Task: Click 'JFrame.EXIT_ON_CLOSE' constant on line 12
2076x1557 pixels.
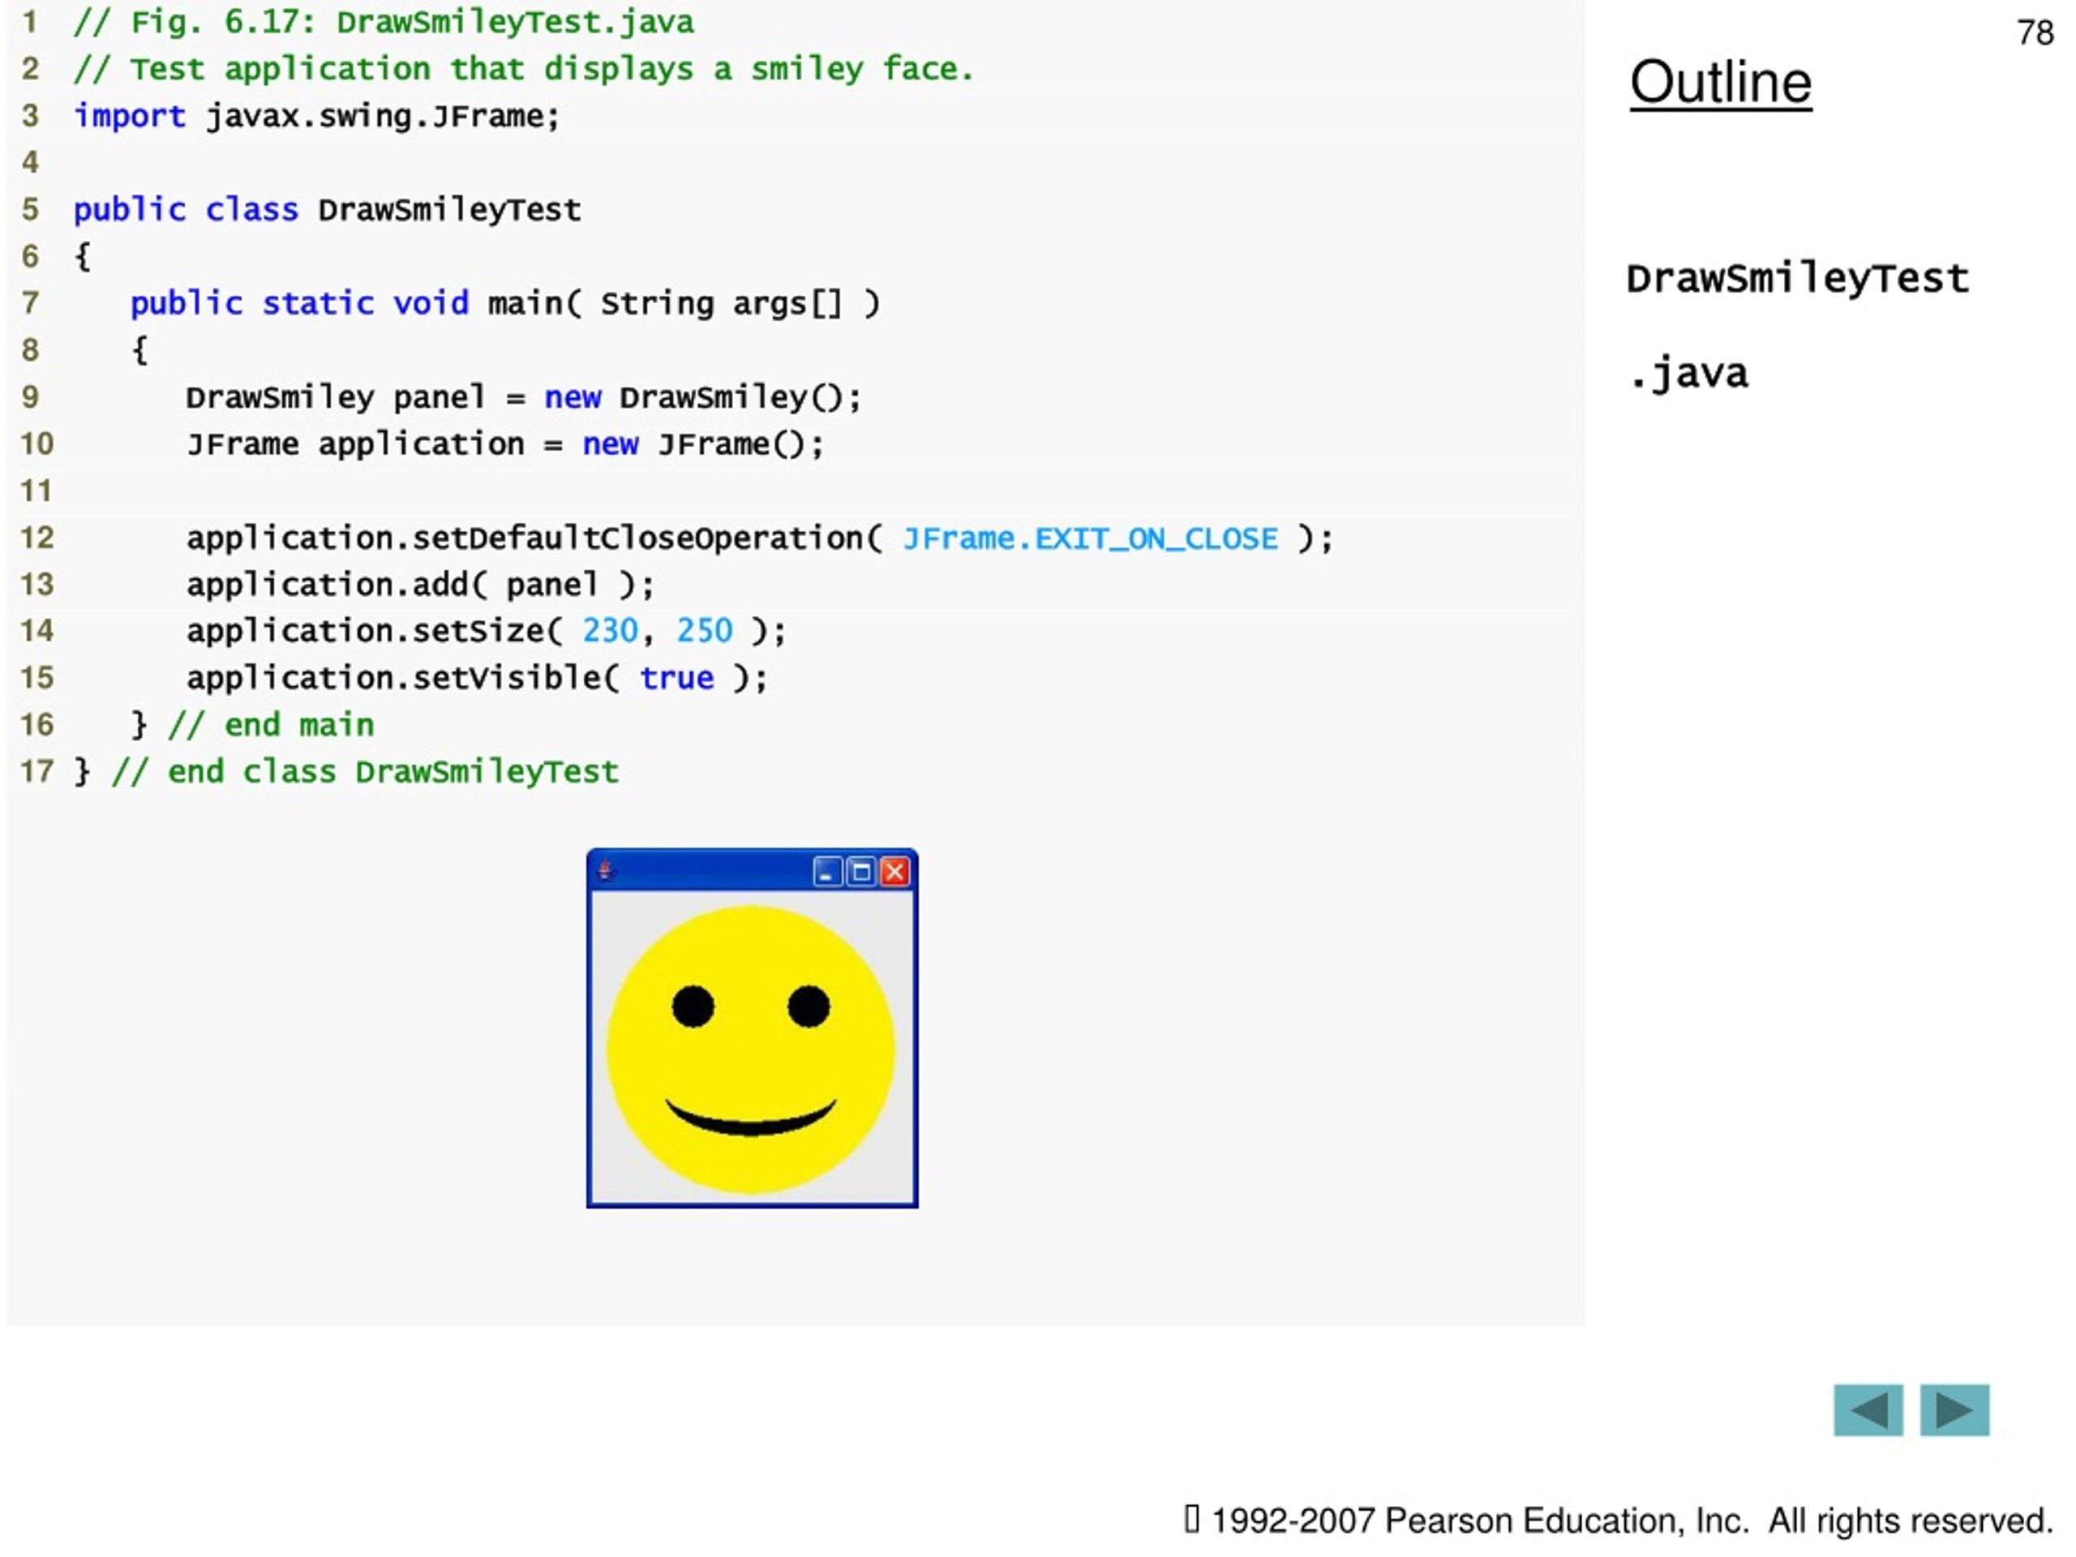Action: pyautogui.click(x=1091, y=538)
